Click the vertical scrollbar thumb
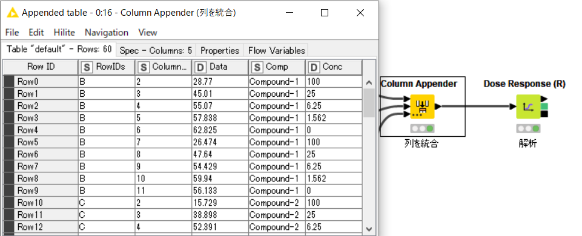This screenshot has height=236, width=582. pyautogui.click(x=369, y=103)
